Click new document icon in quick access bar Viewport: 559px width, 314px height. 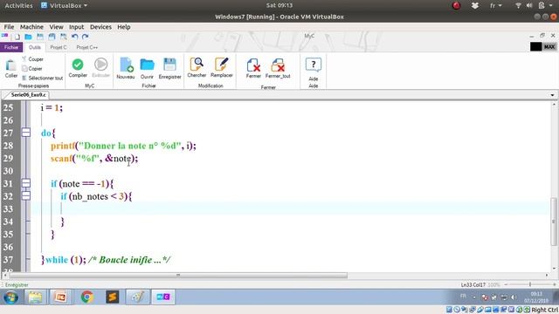17,37
